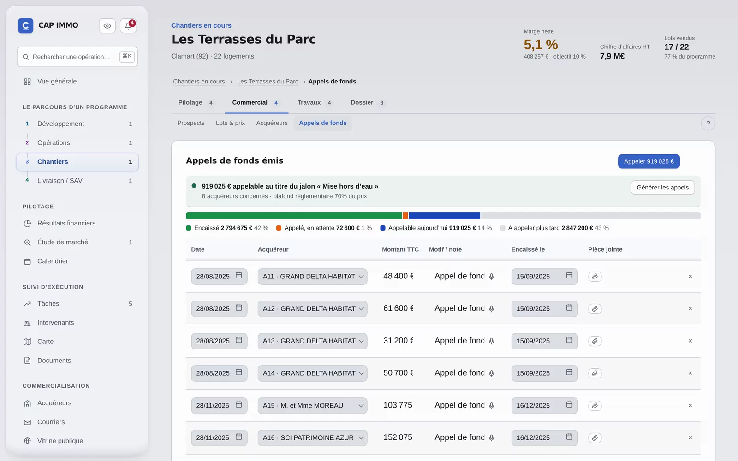738x461 pixels.
Task: Focus the Rechercher une opération search field
Action: pyautogui.click(x=77, y=57)
